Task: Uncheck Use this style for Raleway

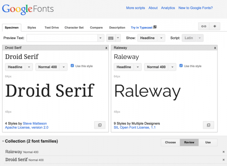Action: pyautogui.click(x=181, y=66)
